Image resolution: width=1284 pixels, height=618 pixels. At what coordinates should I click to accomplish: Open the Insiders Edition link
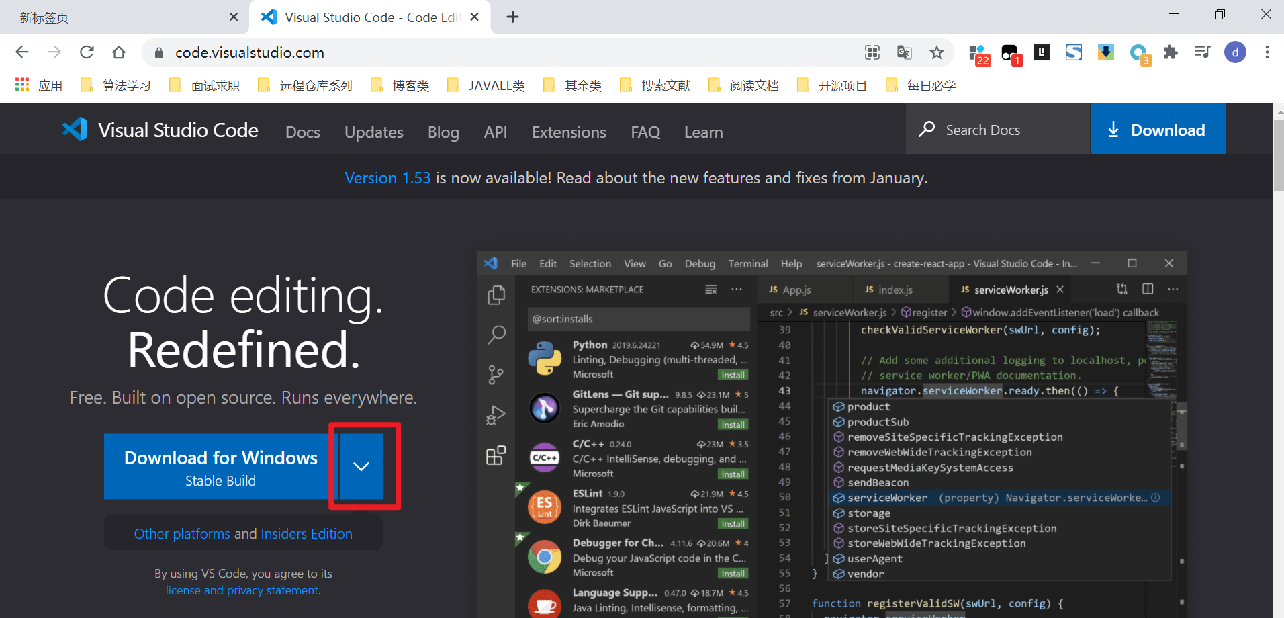pyautogui.click(x=306, y=534)
